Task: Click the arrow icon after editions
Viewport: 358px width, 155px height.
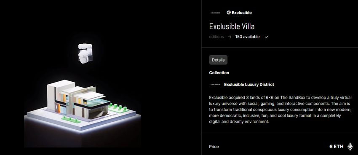Action: tap(230, 37)
